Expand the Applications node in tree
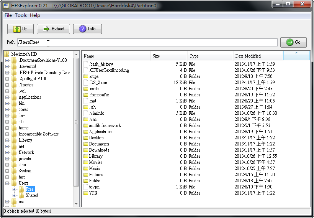 pos(7,97)
